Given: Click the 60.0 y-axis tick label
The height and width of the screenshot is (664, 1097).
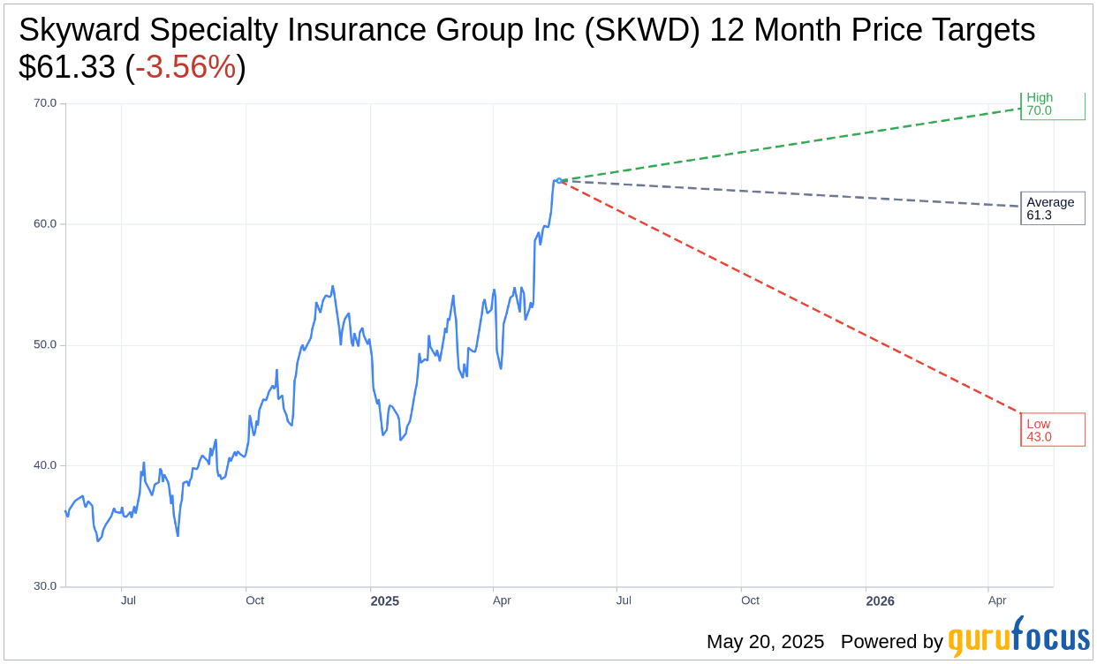Looking at the screenshot, I should point(45,224).
